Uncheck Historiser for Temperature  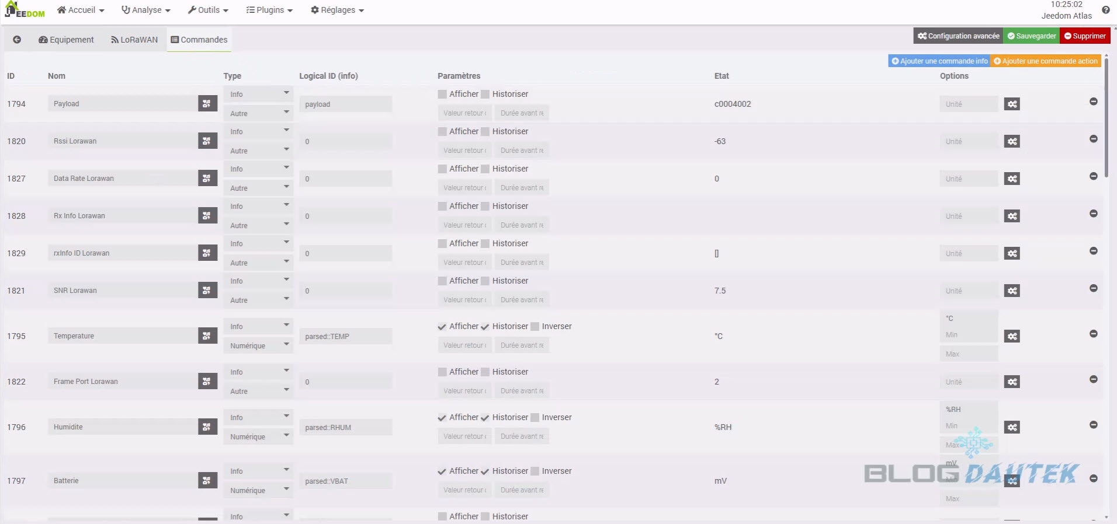pyautogui.click(x=485, y=327)
